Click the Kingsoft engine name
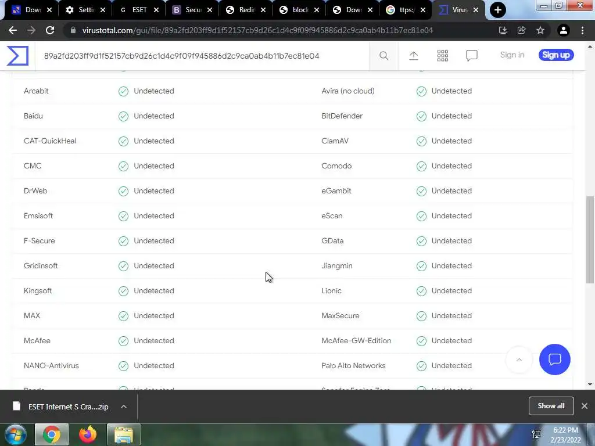This screenshot has height=446, width=595. coord(38,291)
